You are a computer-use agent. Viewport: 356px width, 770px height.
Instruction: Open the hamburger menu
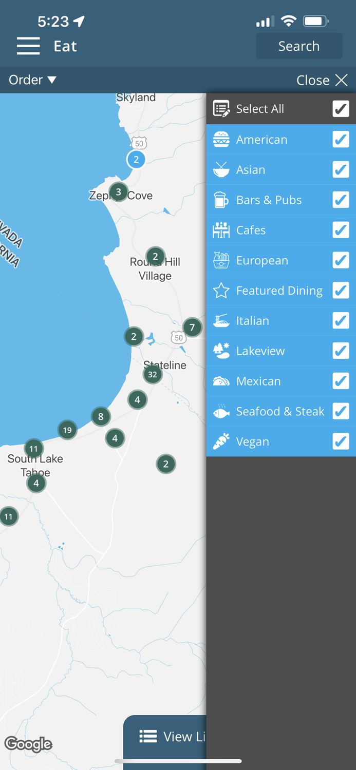[28, 46]
